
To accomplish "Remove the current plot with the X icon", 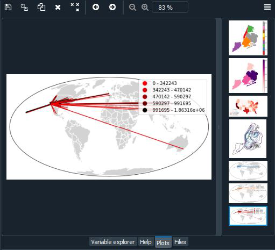I will [58, 8].
